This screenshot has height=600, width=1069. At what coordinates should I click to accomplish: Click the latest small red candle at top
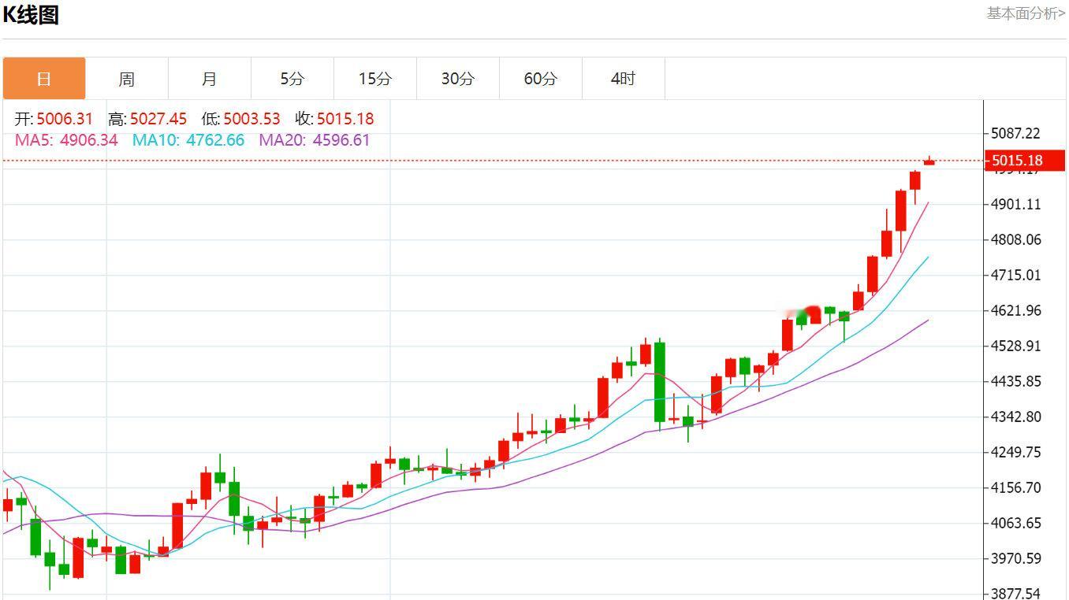pos(929,161)
